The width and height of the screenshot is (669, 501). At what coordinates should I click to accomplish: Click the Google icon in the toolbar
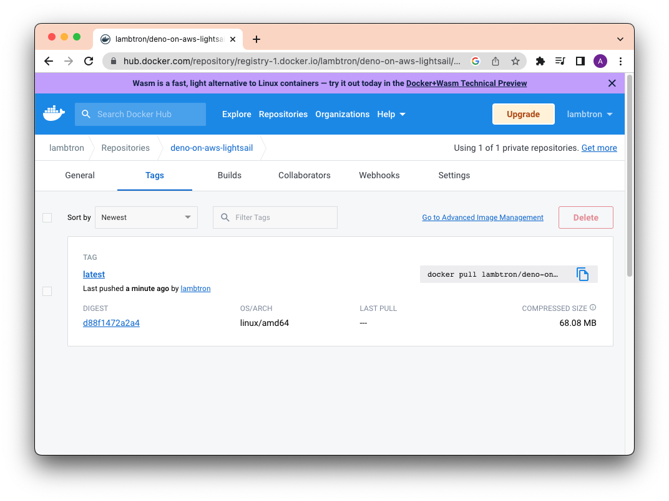(x=475, y=61)
